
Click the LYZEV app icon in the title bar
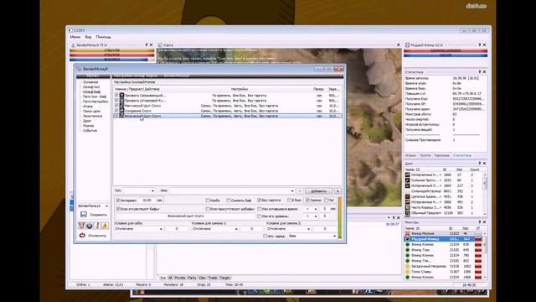coord(70,30)
